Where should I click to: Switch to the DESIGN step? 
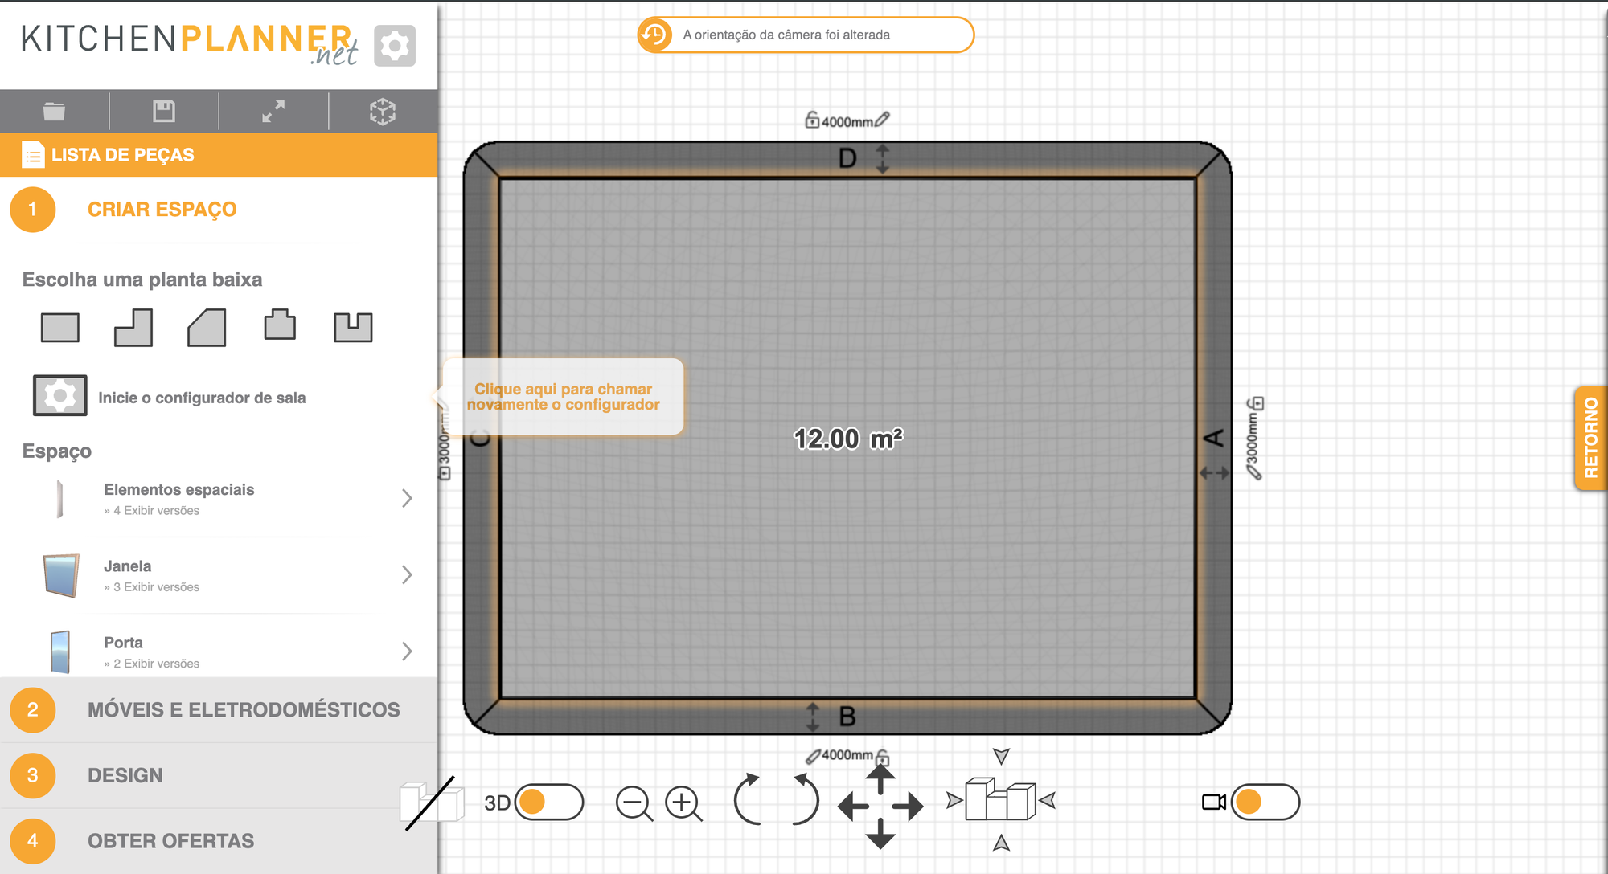point(124,775)
